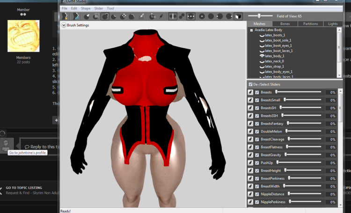Select the Move brush tool
Viewport: 351px width, 213px height.
pos(123,16)
